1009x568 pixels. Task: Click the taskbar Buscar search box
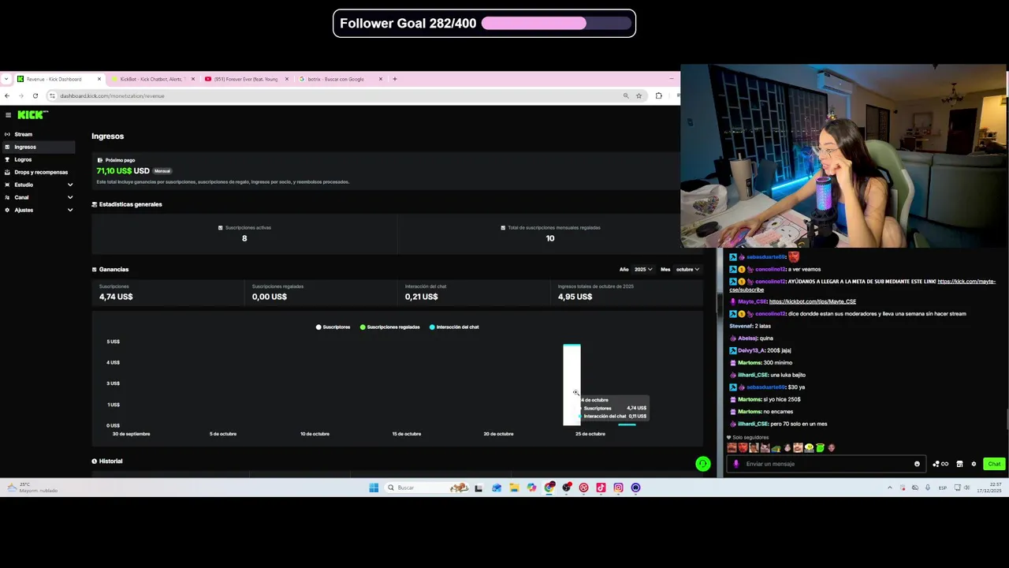click(x=426, y=488)
